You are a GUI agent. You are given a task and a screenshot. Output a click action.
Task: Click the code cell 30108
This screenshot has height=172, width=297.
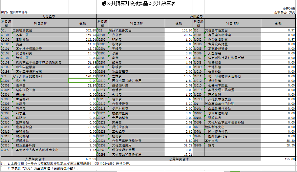[6, 62]
